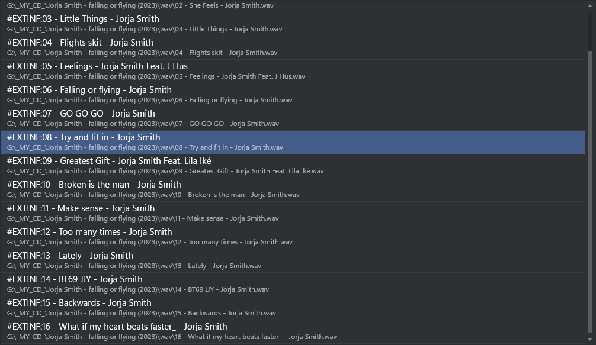596x345 pixels.
Task: Click the vertical scrollbar thumb
Action: coord(589,189)
